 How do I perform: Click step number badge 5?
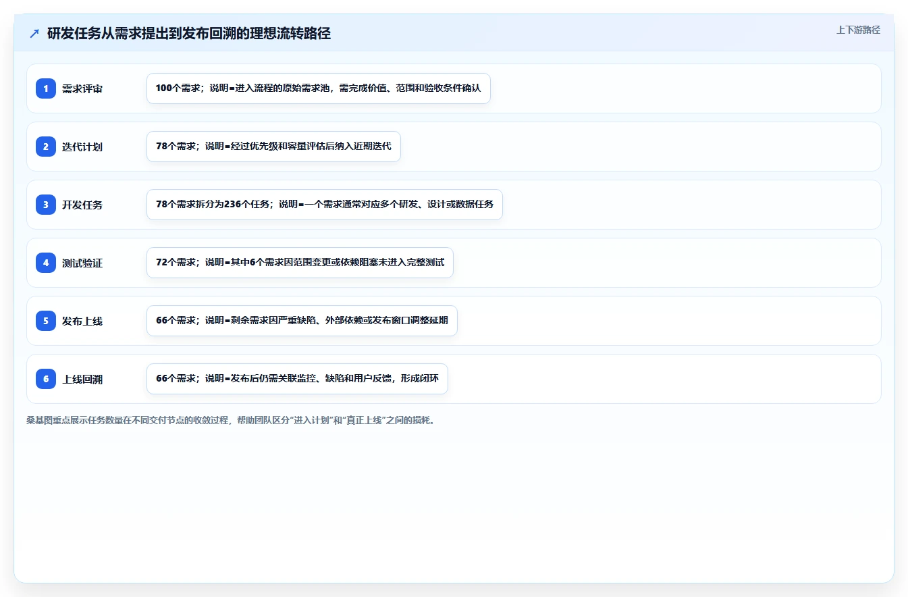pyautogui.click(x=46, y=321)
